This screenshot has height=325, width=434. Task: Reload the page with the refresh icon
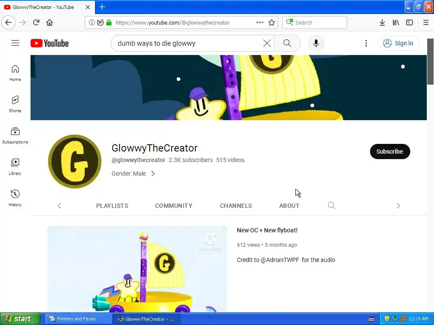pos(36,22)
